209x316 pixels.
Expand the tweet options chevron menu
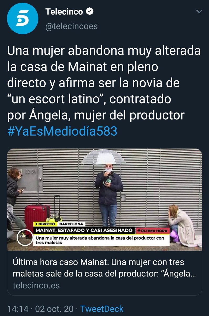[199, 12]
